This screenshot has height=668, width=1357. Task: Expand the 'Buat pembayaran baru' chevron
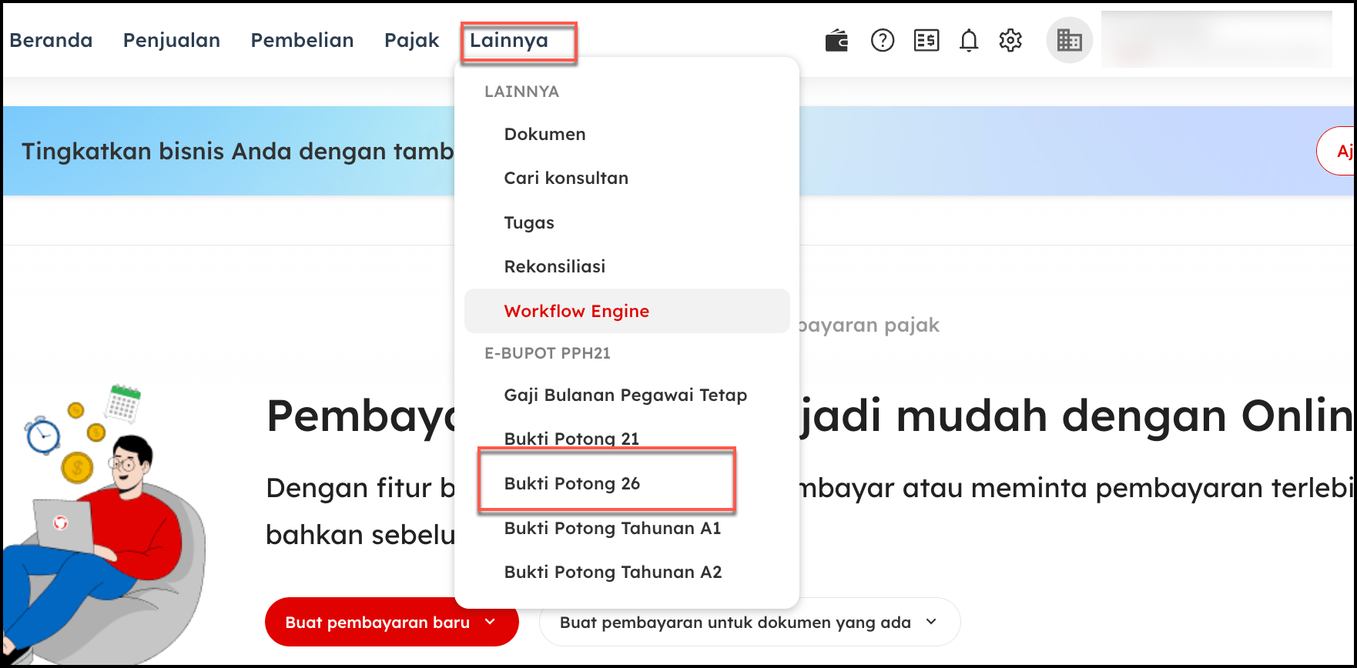point(491,622)
